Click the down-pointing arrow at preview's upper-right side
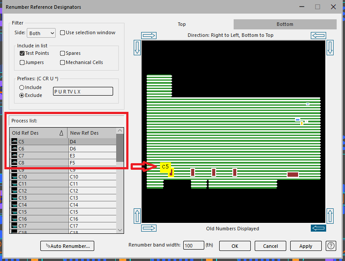Viewport: 345px width, 261px height. point(331,47)
